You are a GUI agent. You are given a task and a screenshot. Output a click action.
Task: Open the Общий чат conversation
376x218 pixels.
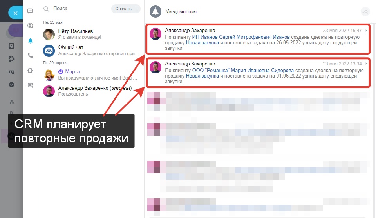coord(91,51)
